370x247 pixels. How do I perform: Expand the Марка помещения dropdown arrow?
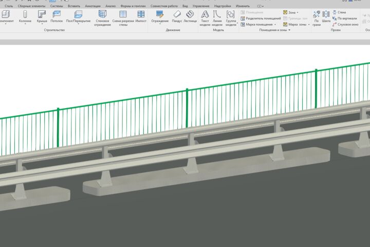coord(275,25)
